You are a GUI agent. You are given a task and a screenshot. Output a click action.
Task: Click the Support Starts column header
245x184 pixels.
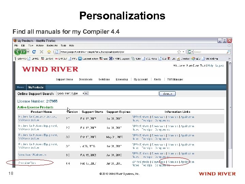[92, 112]
